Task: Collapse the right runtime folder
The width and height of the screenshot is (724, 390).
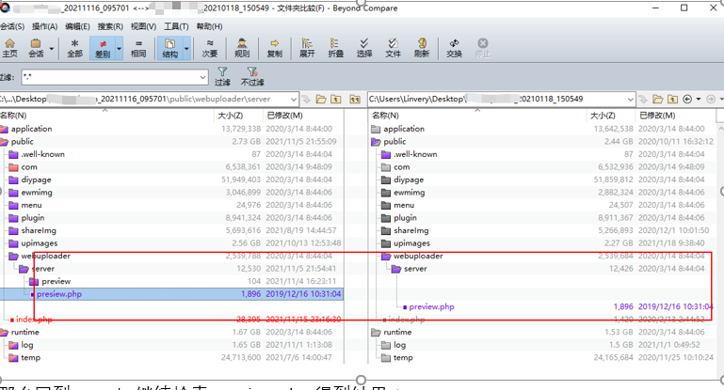Action: pos(376,333)
